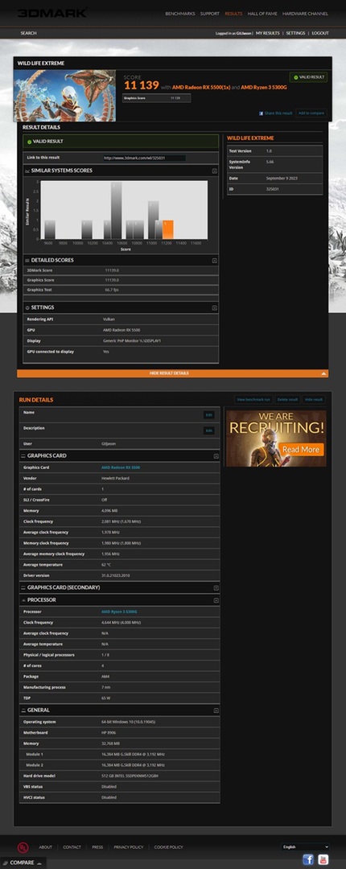Open the Facebook page icon in footer
Screen dimensions: 346x869
(x=308, y=859)
